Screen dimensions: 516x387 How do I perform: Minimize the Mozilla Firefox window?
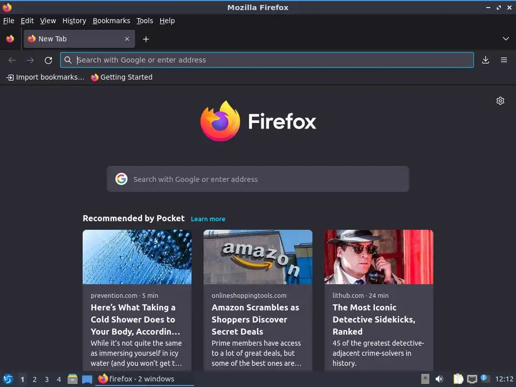tap(488, 7)
